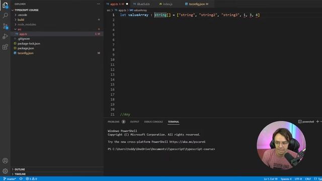Screen dimensions: 322x181
Task: Open the DEBUG CONSOLE panel tab
Action: [x=153, y=122]
